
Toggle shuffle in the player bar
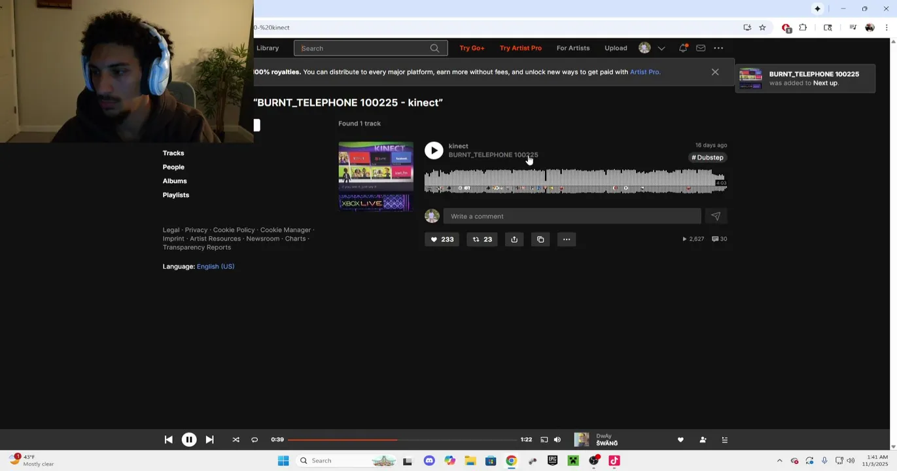pyautogui.click(x=236, y=440)
